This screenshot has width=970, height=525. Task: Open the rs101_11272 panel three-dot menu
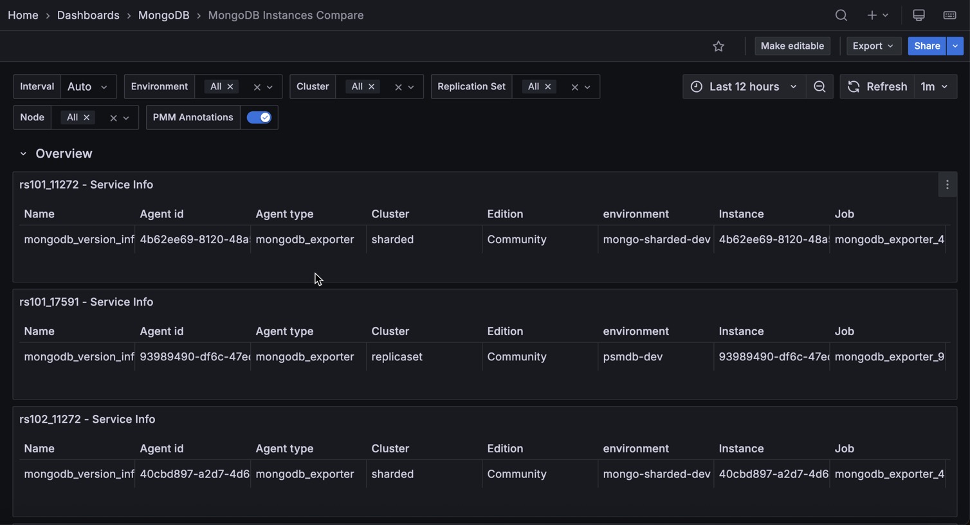point(947,185)
